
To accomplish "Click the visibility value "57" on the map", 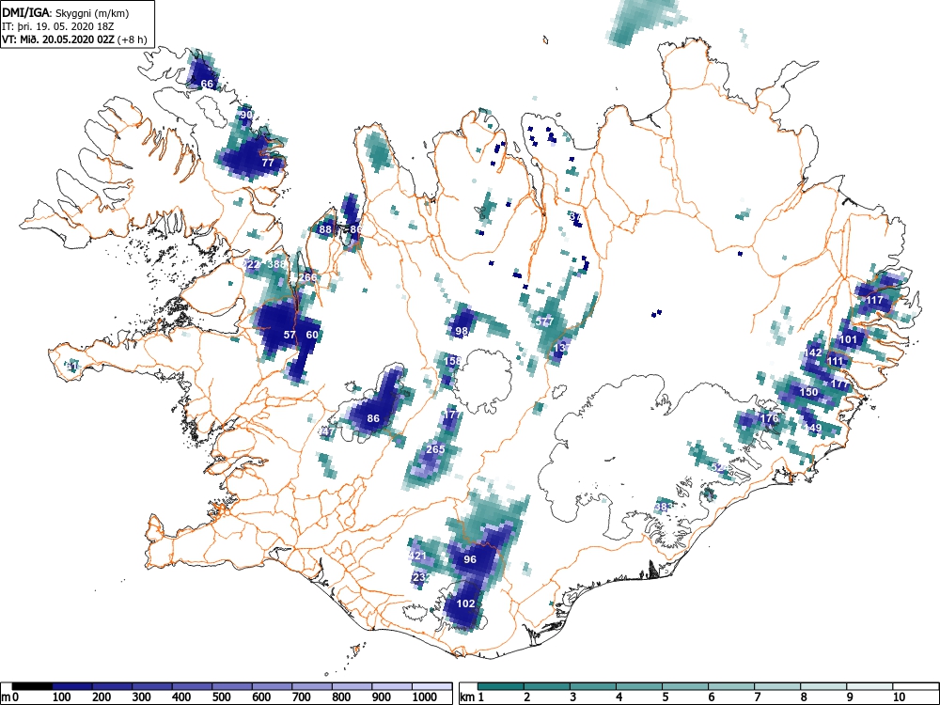I will (x=290, y=335).
